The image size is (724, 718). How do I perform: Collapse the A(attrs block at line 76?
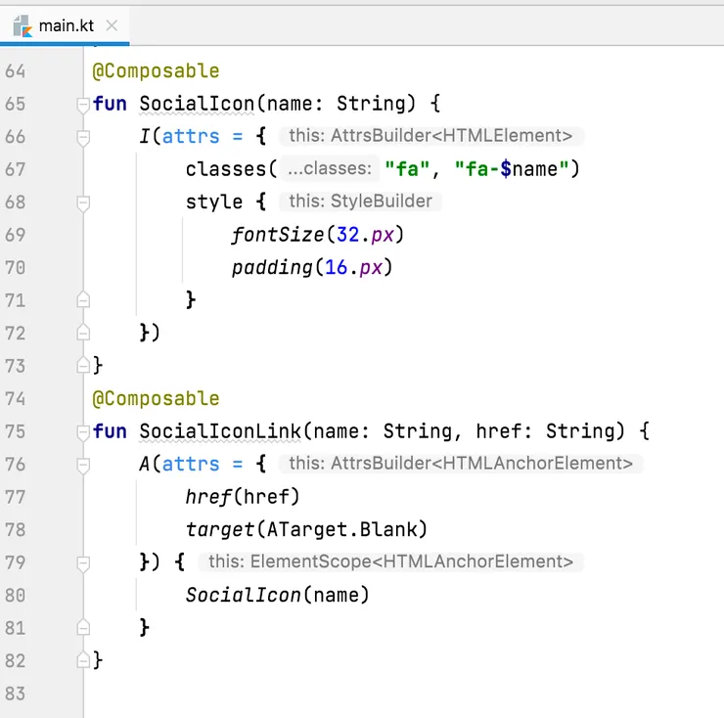(x=83, y=465)
